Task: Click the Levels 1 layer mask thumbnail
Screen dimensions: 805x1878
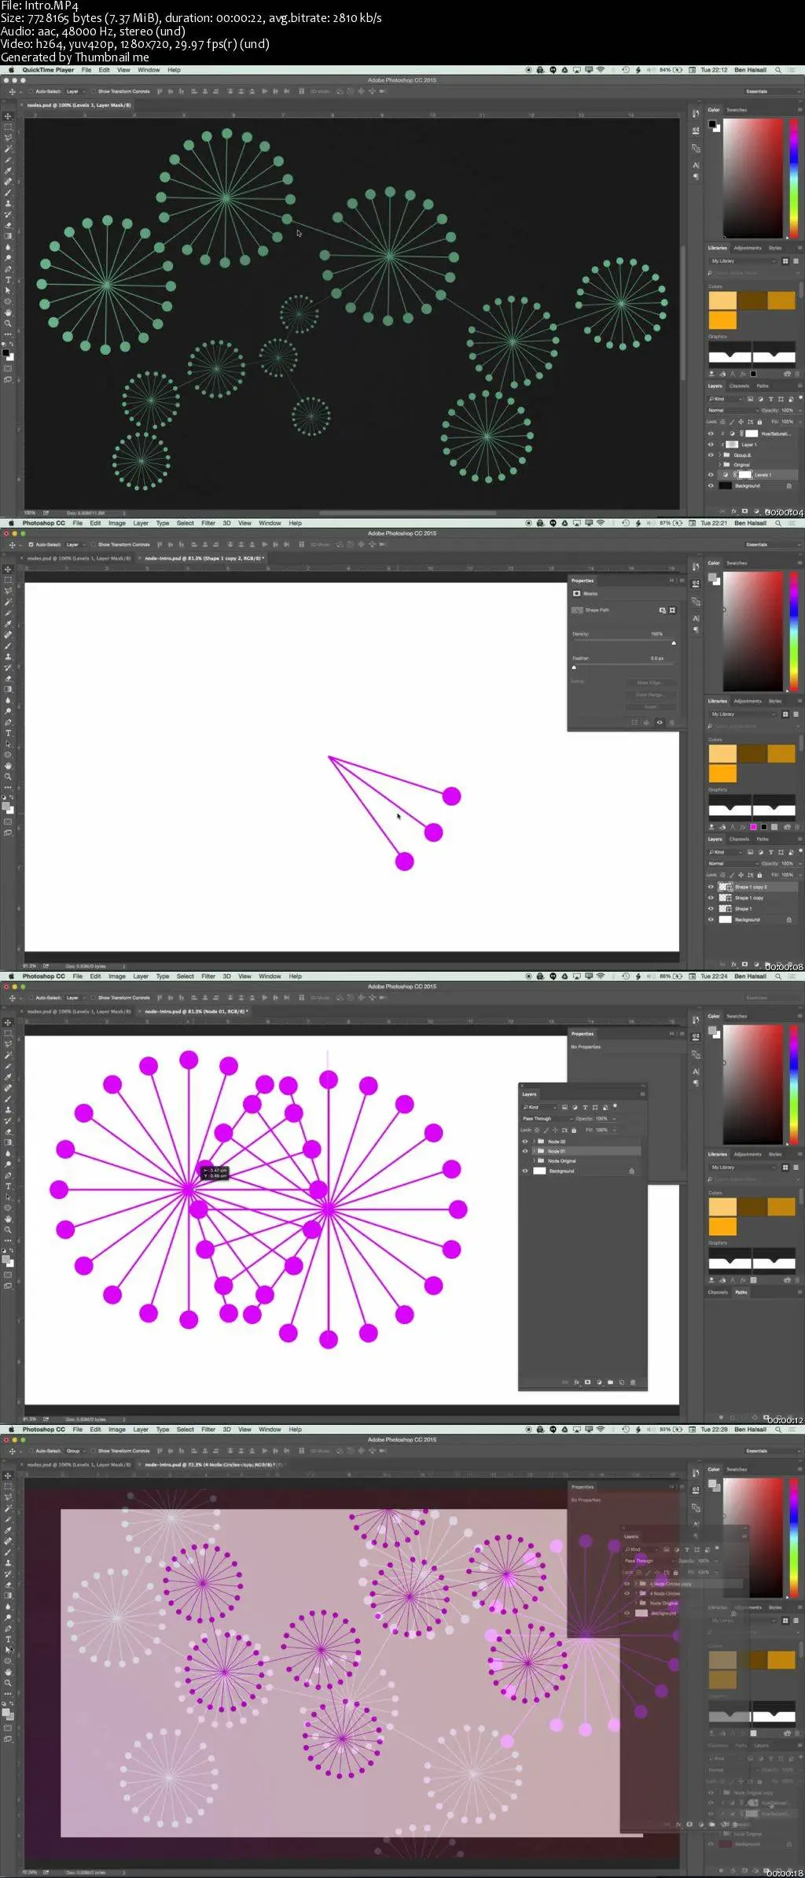Action: coord(744,475)
